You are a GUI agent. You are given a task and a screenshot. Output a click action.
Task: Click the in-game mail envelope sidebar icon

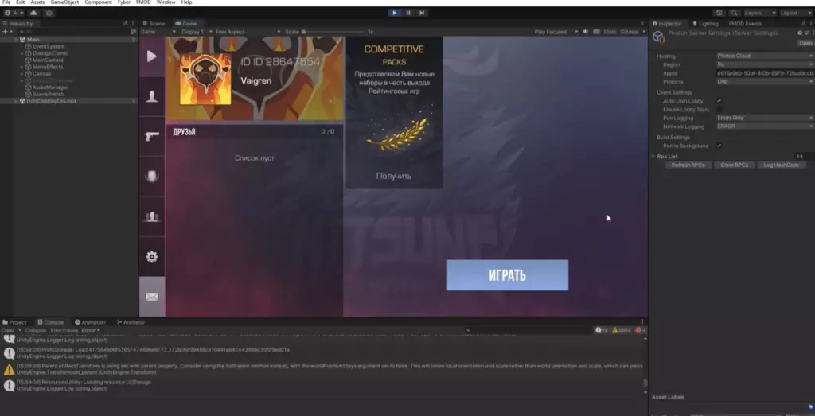[x=152, y=297]
